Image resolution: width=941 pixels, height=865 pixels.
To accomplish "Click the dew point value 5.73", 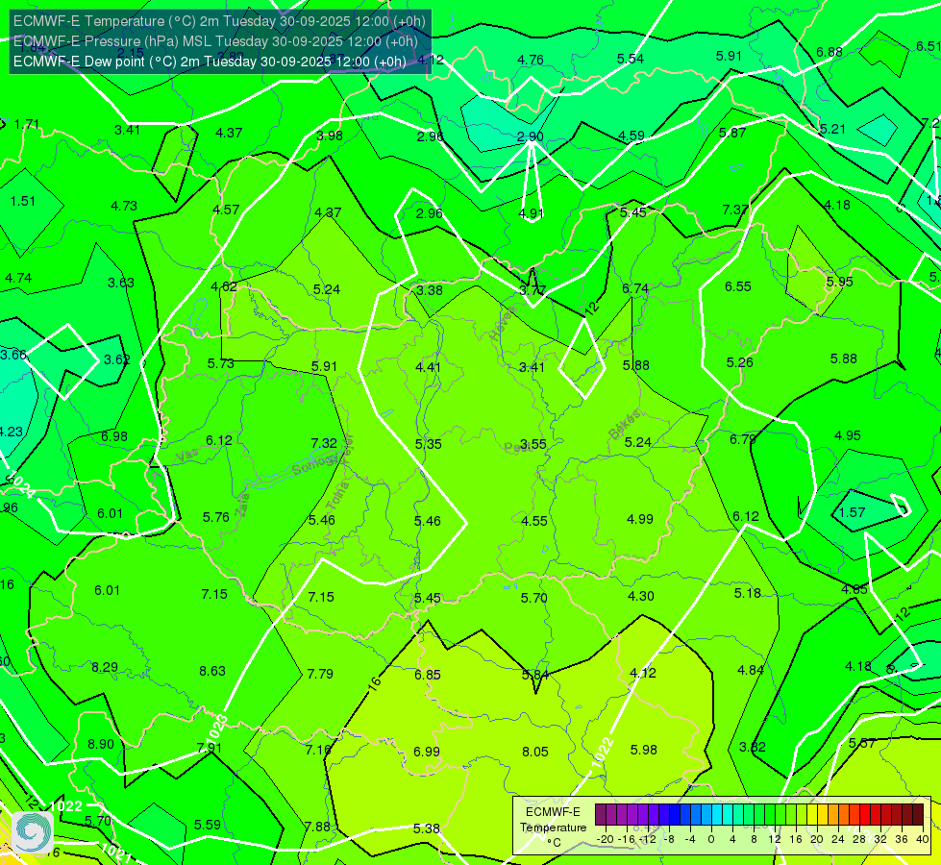I will (x=221, y=363).
